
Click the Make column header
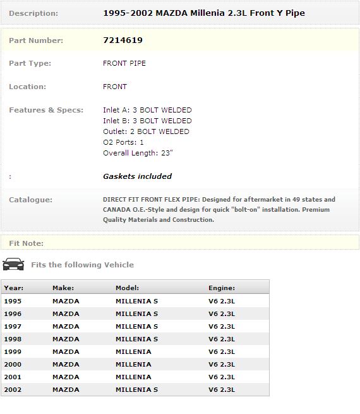click(63, 288)
